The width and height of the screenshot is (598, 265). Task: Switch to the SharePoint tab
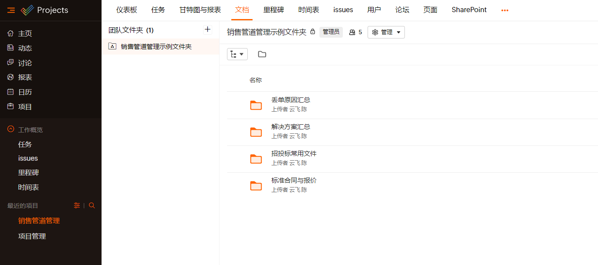(469, 10)
